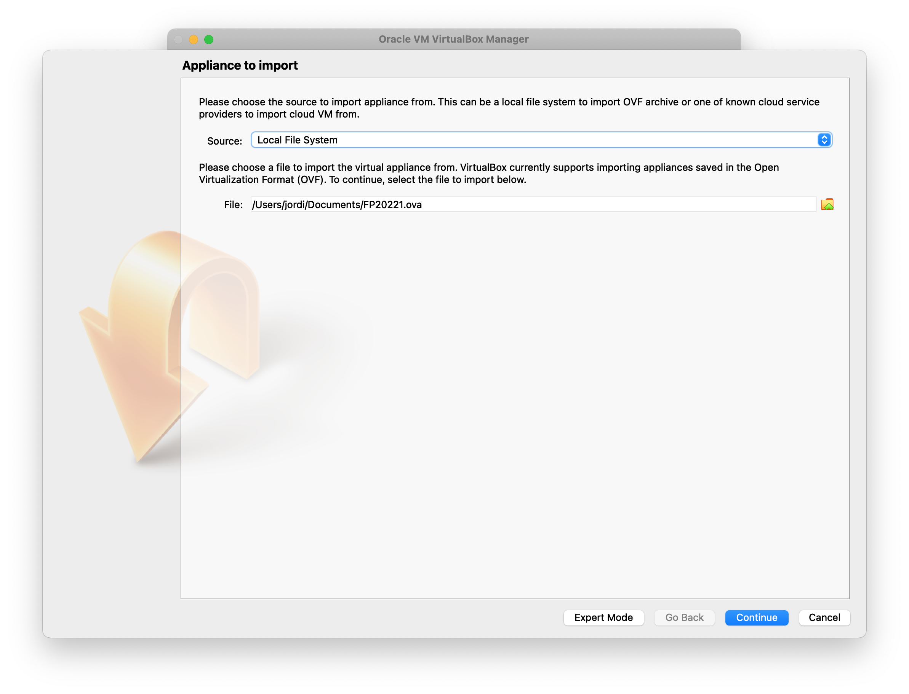909x694 pixels.
Task: Click the Source: label
Action: (x=224, y=141)
